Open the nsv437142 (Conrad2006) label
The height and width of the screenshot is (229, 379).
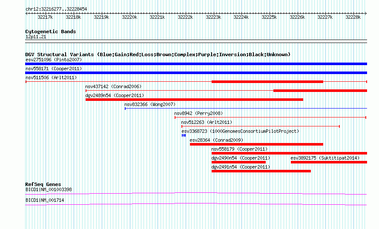pos(113,86)
